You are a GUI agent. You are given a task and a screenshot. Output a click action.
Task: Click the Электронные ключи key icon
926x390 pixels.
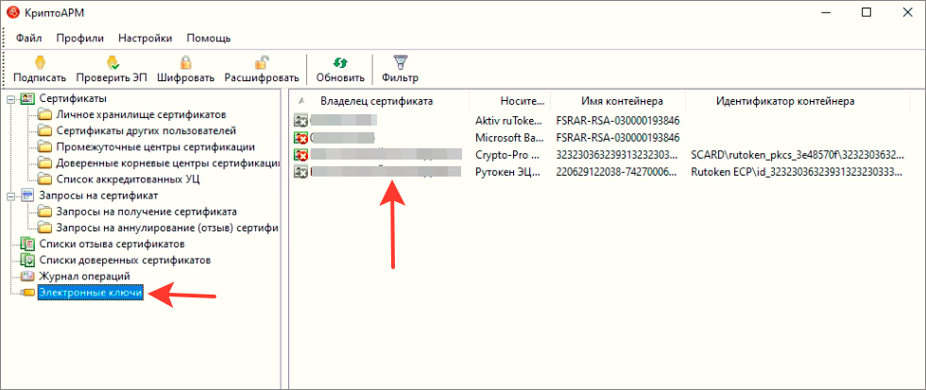(27, 292)
